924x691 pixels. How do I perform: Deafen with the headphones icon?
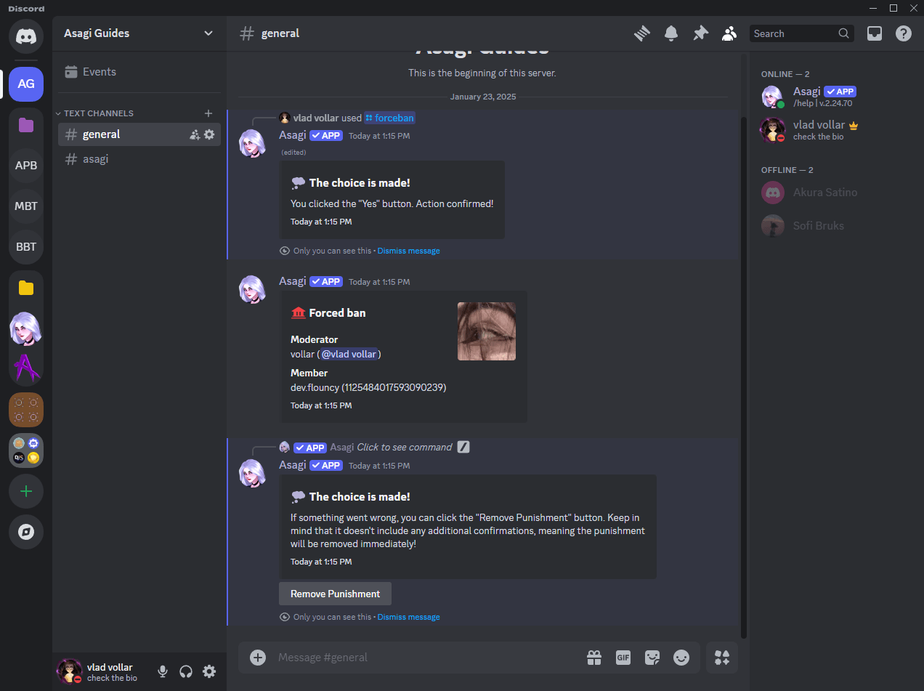click(186, 671)
